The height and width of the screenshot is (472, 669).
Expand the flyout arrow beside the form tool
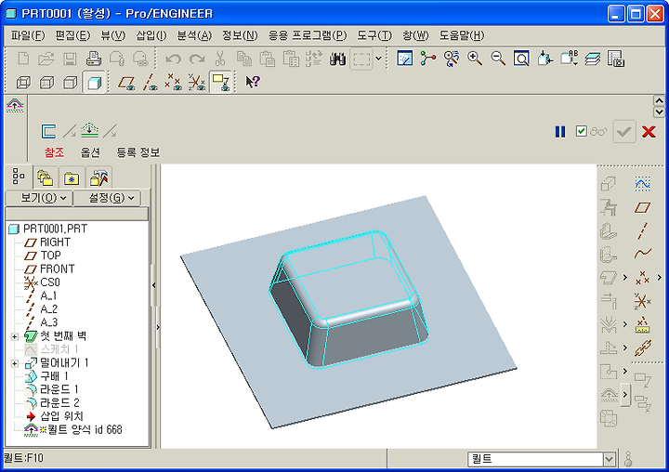(625, 394)
